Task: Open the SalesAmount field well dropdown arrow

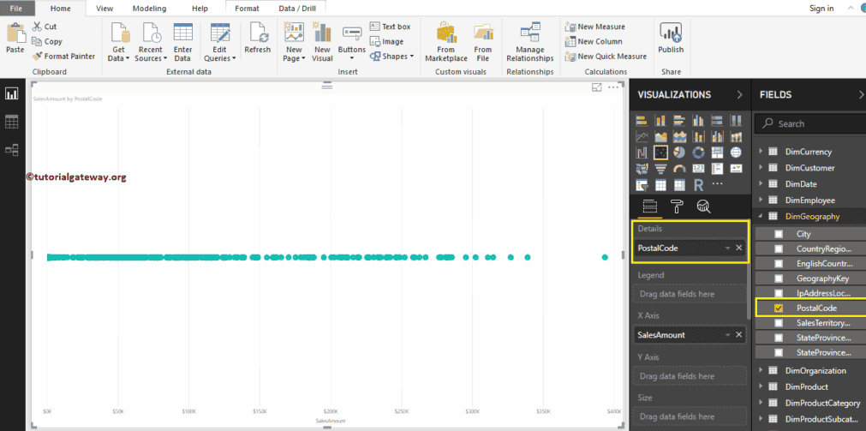Action: tap(727, 335)
